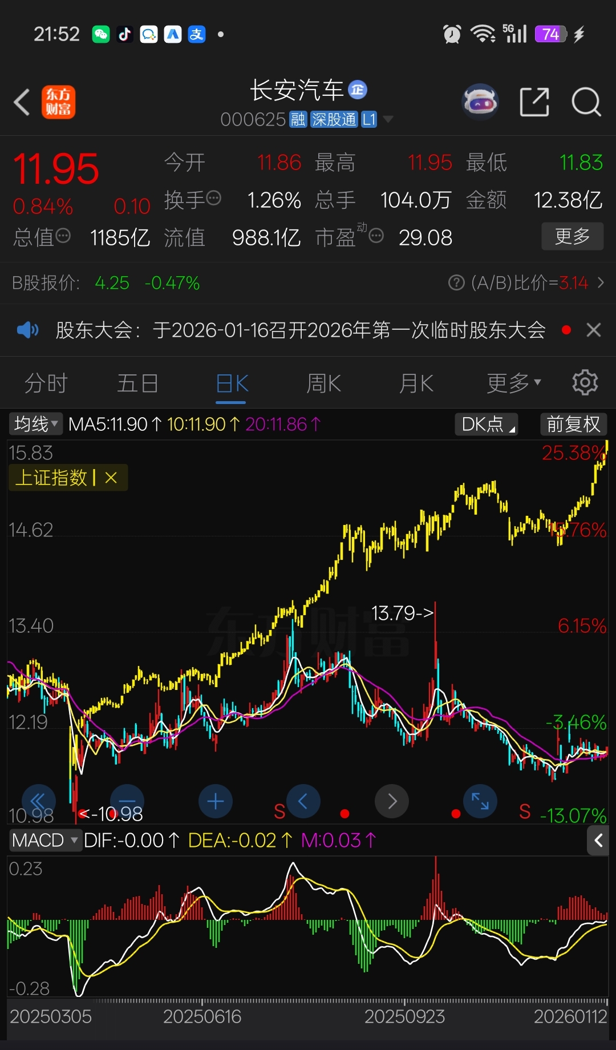The width and height of the screenshot is (616, 1050).
Task: Tap the alarm clock status icon
Action: (x=452, y=34)
